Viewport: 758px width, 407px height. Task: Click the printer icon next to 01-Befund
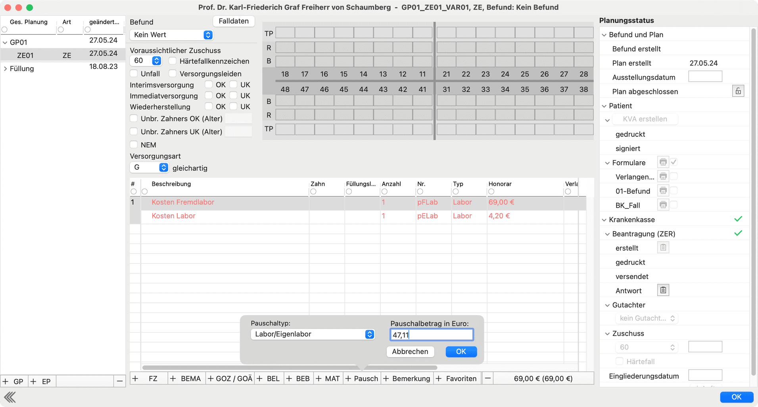click(x=663, y=191)
